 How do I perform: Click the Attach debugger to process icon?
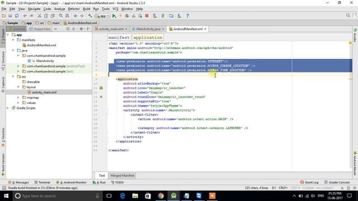tap(140, 16)
